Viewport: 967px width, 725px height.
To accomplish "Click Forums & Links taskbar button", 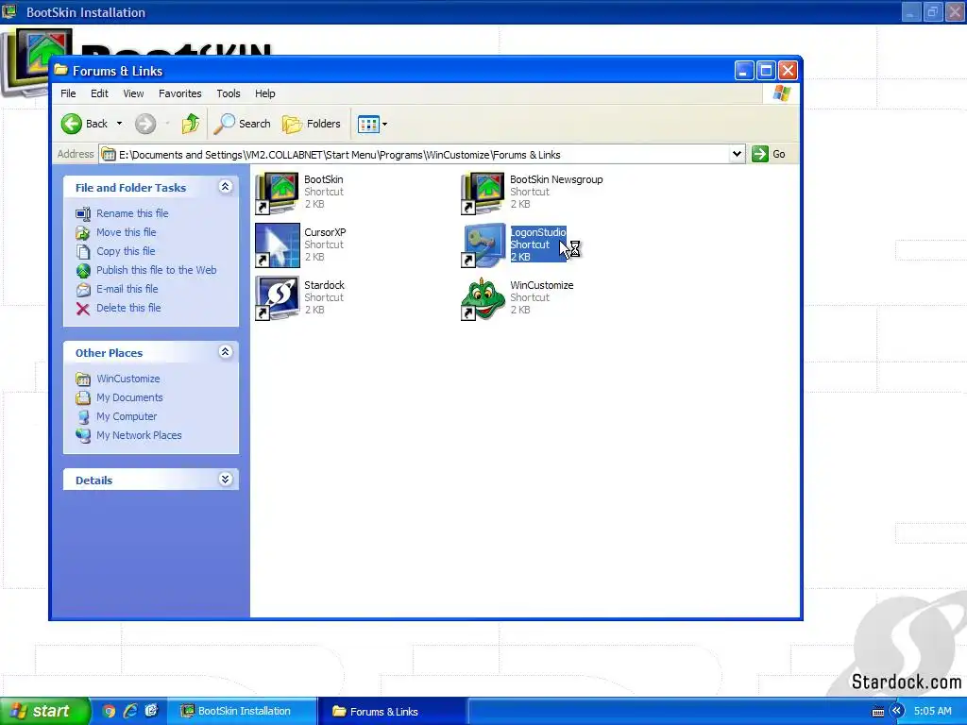I will 392,712.
